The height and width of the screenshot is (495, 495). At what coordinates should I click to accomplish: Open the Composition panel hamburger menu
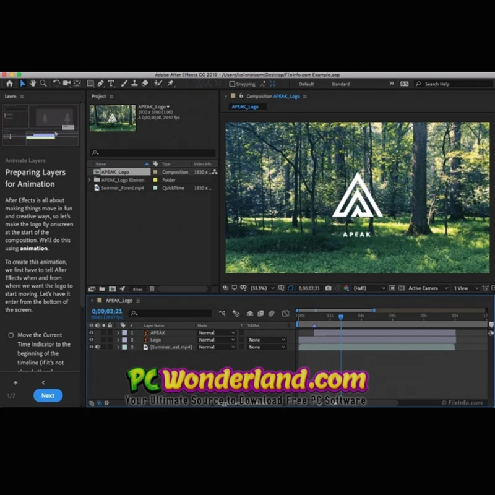304,97
